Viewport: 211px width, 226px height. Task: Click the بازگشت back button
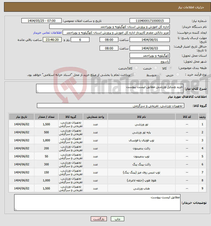[x=99, y=219]
